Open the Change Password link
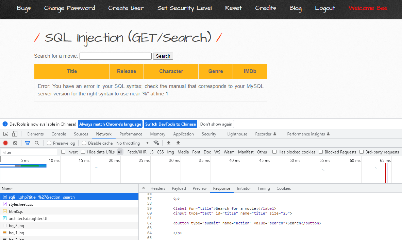Image resolution: width=402 pixels, height=240 pixels. (x=69, y=8)
